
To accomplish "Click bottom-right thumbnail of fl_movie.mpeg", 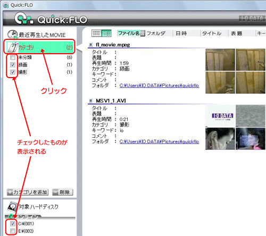I will 251,82.
